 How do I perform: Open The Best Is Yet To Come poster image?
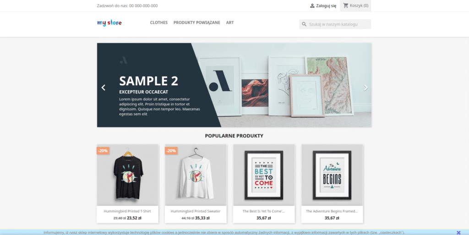tap(264, 175)
